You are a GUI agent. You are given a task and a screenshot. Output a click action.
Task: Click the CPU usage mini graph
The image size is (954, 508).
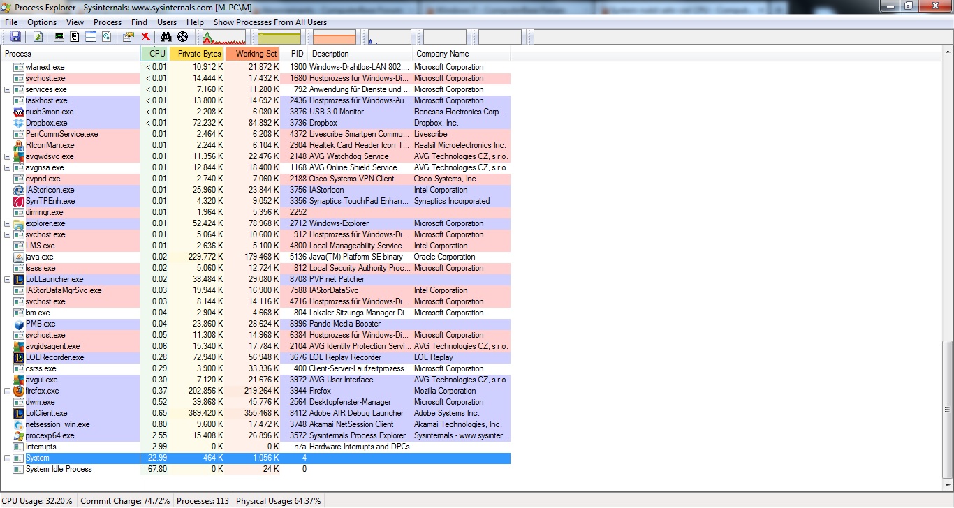pyautogui.click(x=224, y=37)
